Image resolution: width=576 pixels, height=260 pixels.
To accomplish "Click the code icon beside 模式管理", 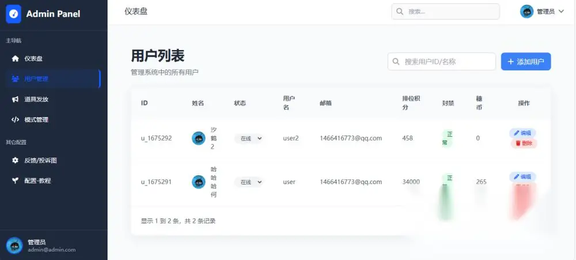I will click(x=15, y=119).
